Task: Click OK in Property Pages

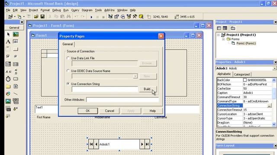Action: (87, 111)
